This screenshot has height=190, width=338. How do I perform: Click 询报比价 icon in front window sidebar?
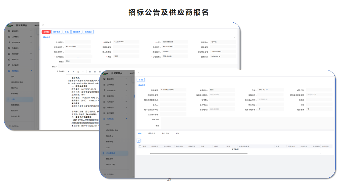pyautogui.click(x=104, y=107)
